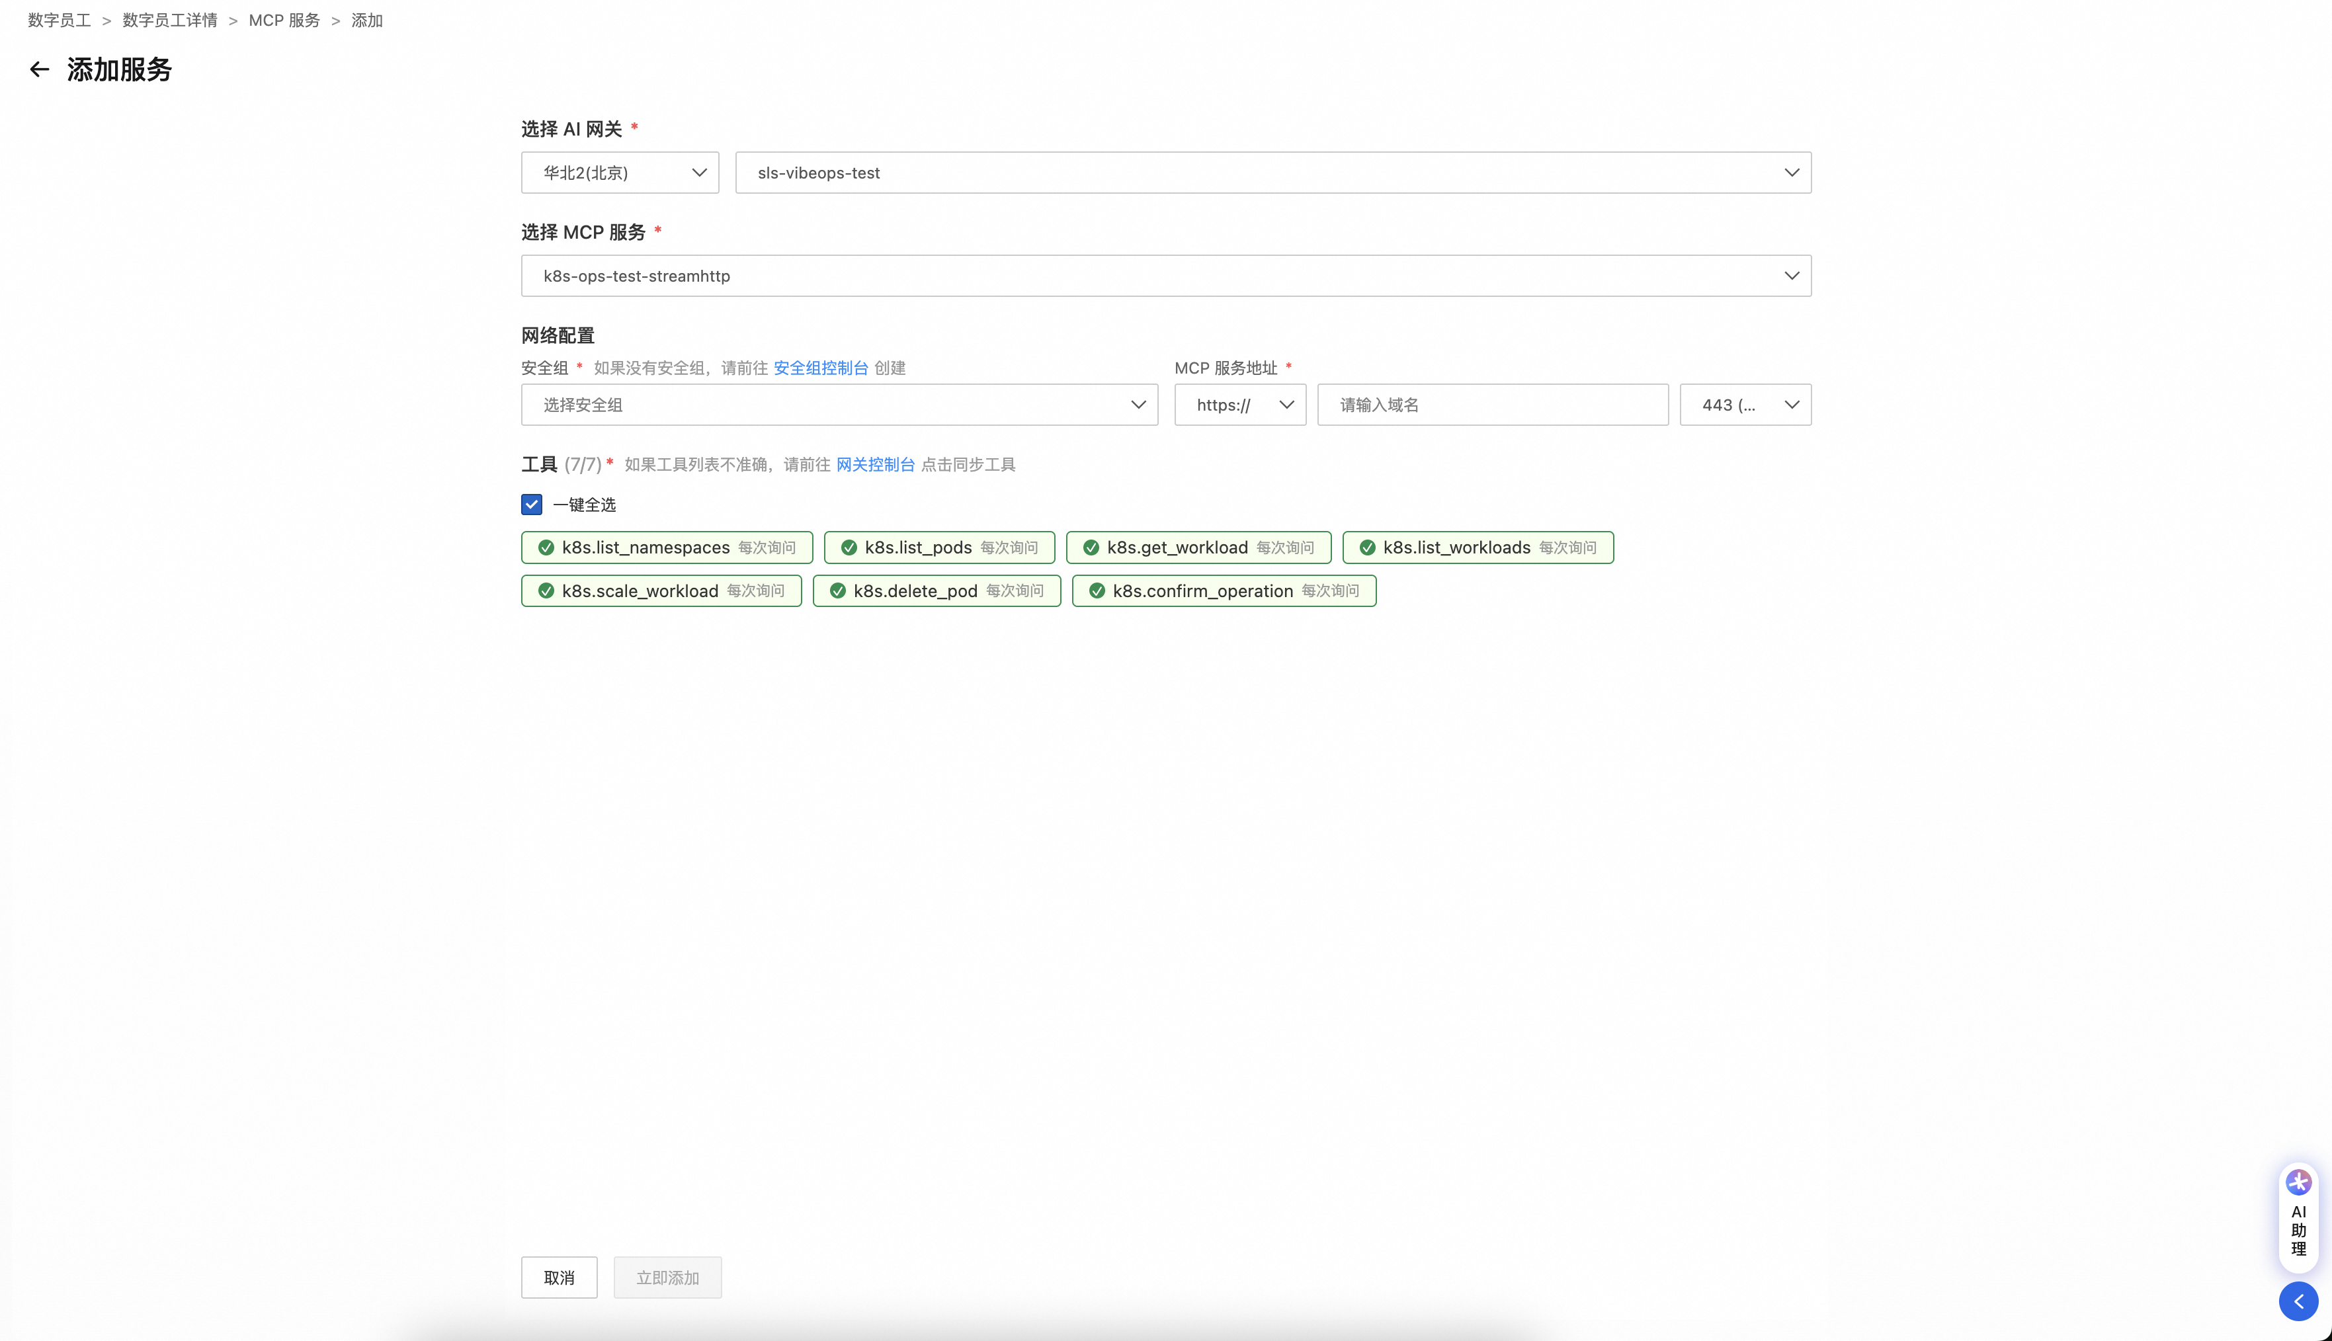The height and width of the screenshot is (1341, 2332).
Task: Click the 取消 button
Action: (558, 1278)
